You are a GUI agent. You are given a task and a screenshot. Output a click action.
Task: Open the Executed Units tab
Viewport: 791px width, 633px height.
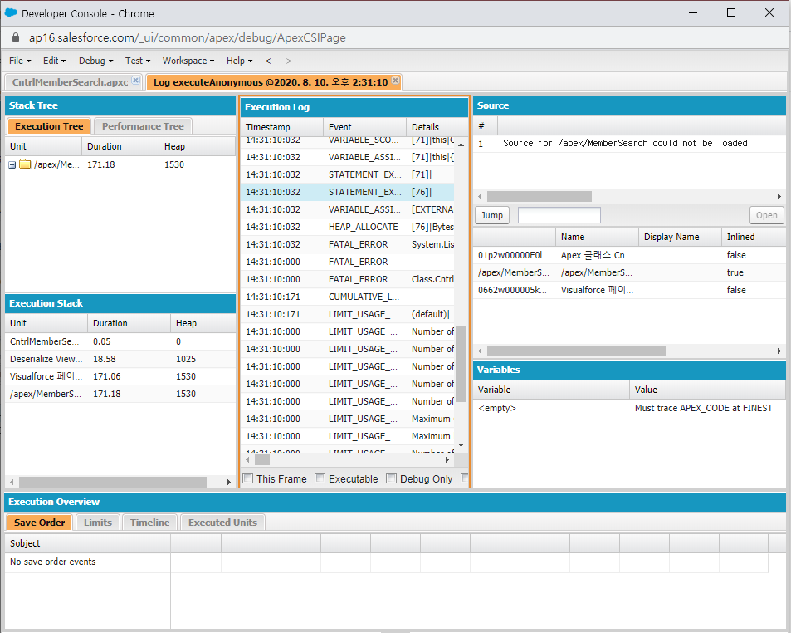pyautogui.click(x=222, y=523)
